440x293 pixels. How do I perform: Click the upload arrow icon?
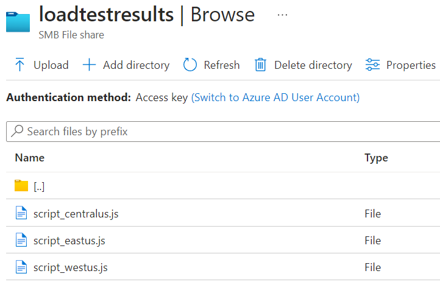(x=20, y=65)
